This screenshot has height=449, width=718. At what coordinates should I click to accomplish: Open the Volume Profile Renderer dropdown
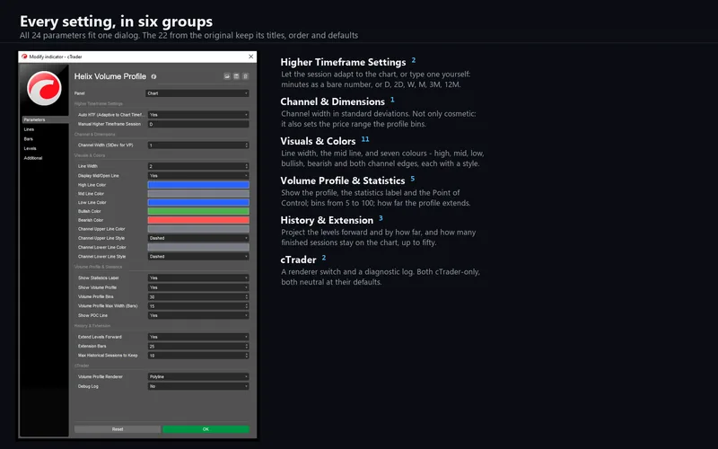[198, 376]
